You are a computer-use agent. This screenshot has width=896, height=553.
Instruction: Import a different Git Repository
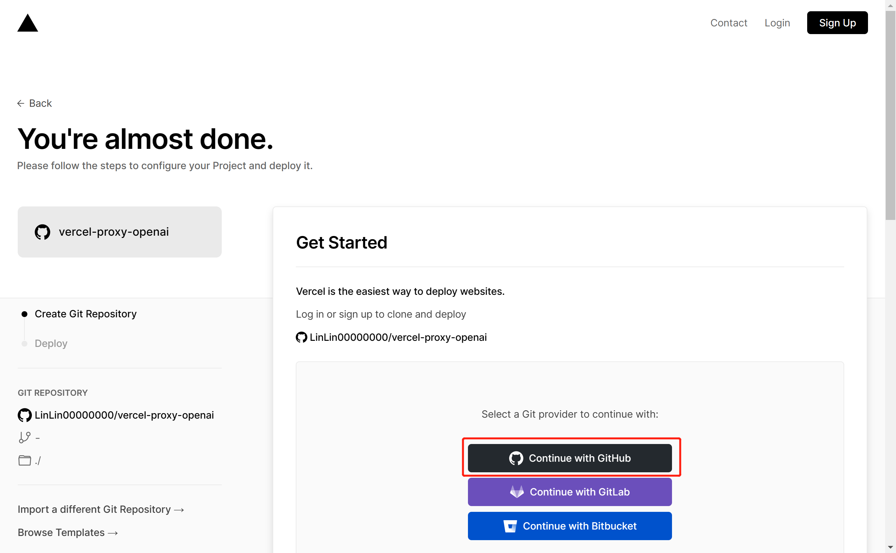(x=101, y=510)
